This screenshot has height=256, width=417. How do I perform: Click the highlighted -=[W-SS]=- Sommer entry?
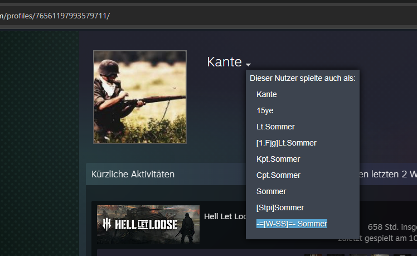coord(292,224)
